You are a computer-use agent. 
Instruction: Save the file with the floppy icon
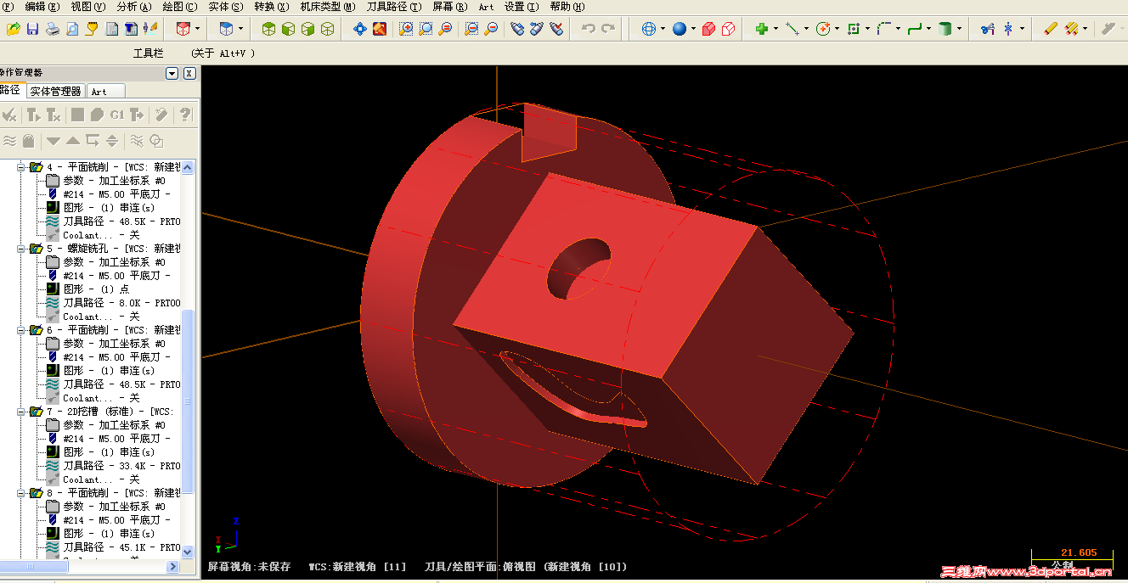pyautogui.click(x=33, y=29)
